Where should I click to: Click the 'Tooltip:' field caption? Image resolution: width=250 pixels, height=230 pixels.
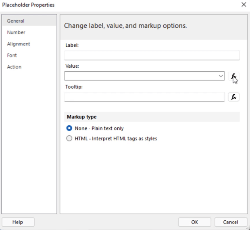point(74,87)
